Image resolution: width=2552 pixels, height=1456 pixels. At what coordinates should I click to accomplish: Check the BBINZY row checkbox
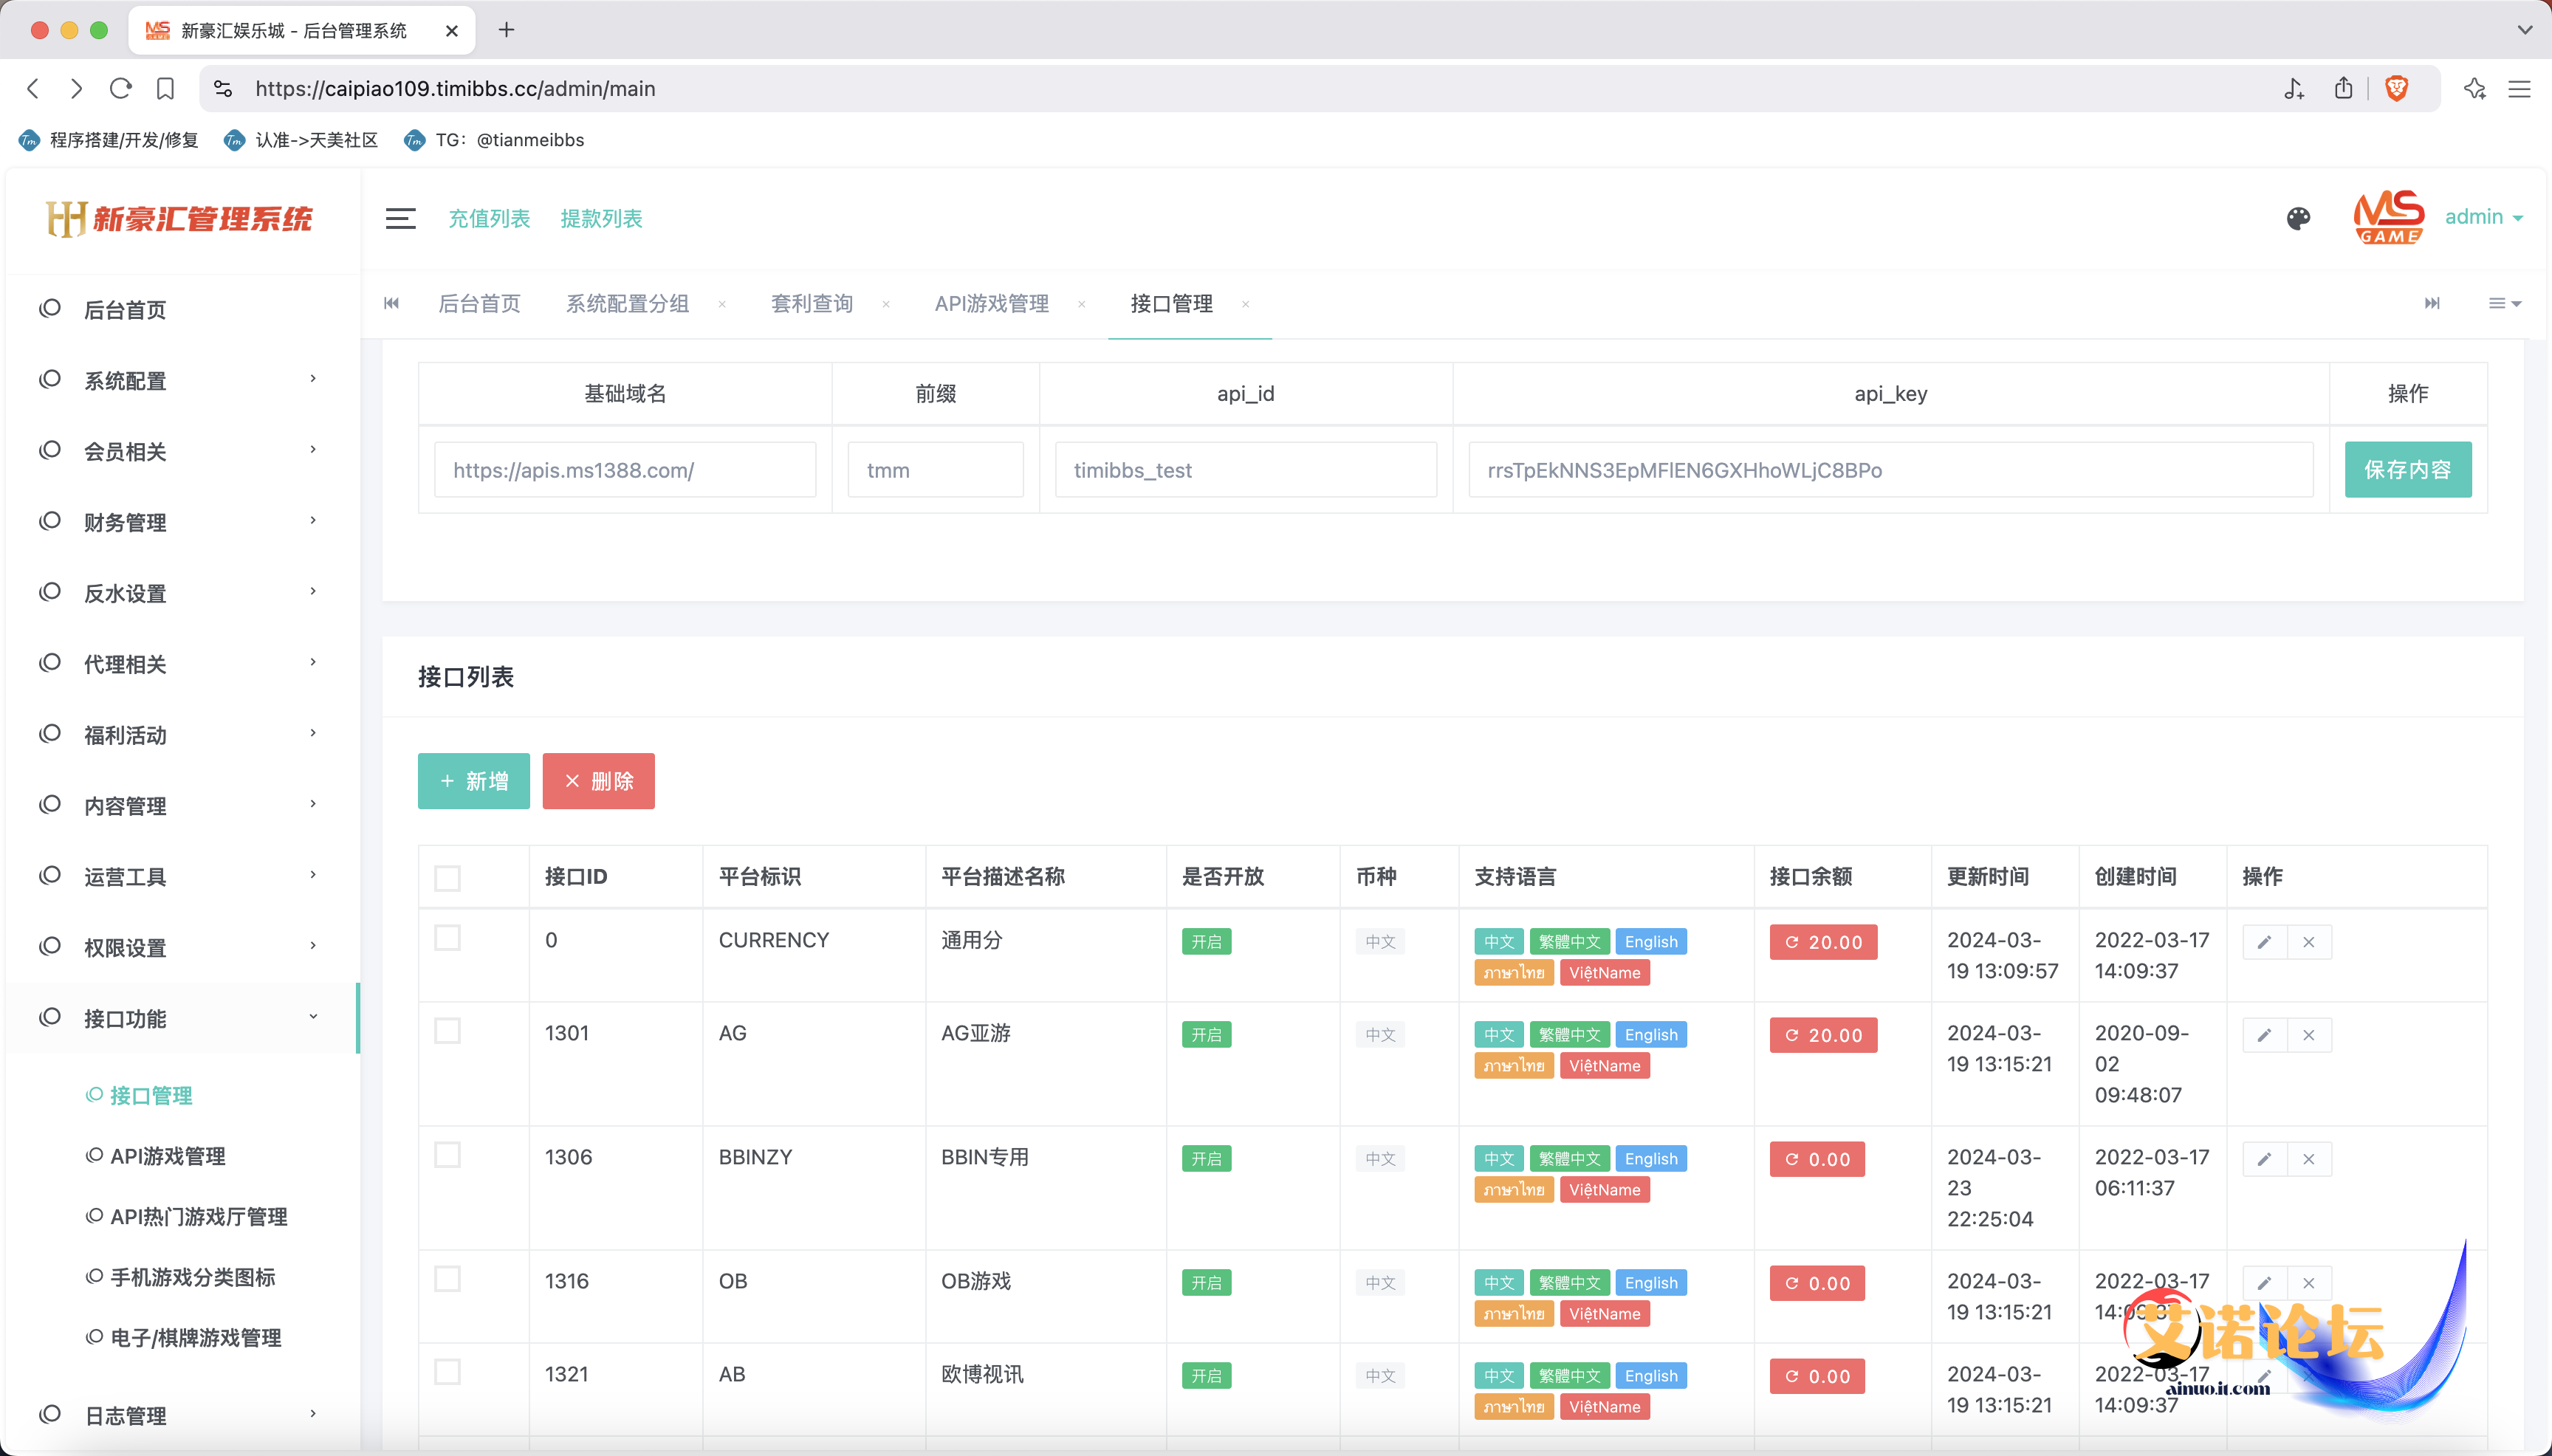(447, 1155)
